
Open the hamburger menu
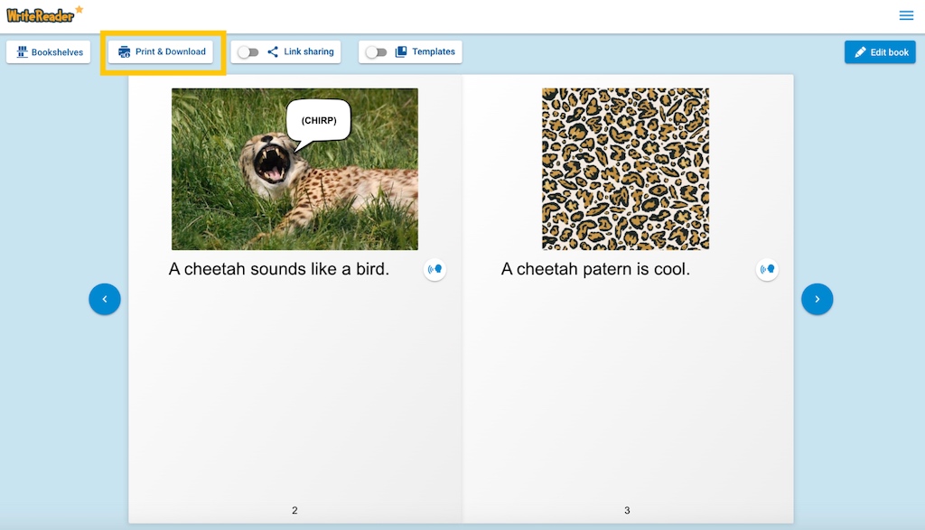(x=906, y=15)
